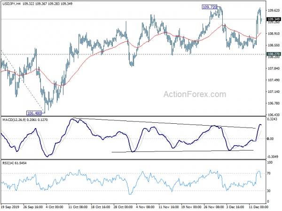Click the 109.720 high price label

[210, 7]
